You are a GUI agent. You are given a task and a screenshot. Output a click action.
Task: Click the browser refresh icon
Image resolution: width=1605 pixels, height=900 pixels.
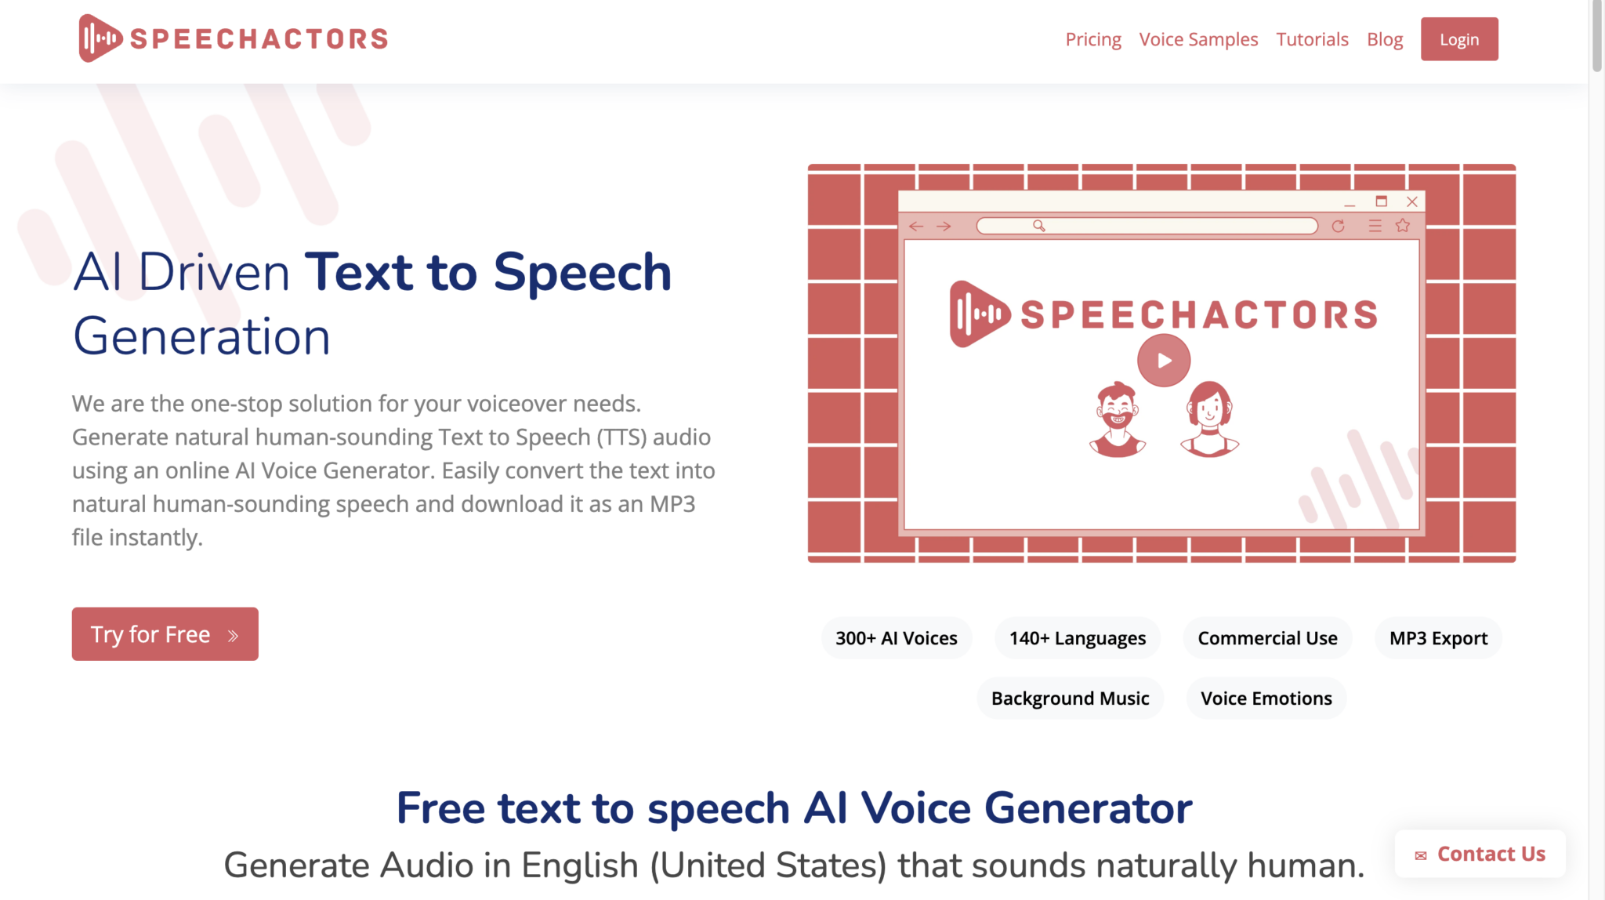click(1339, 226)
